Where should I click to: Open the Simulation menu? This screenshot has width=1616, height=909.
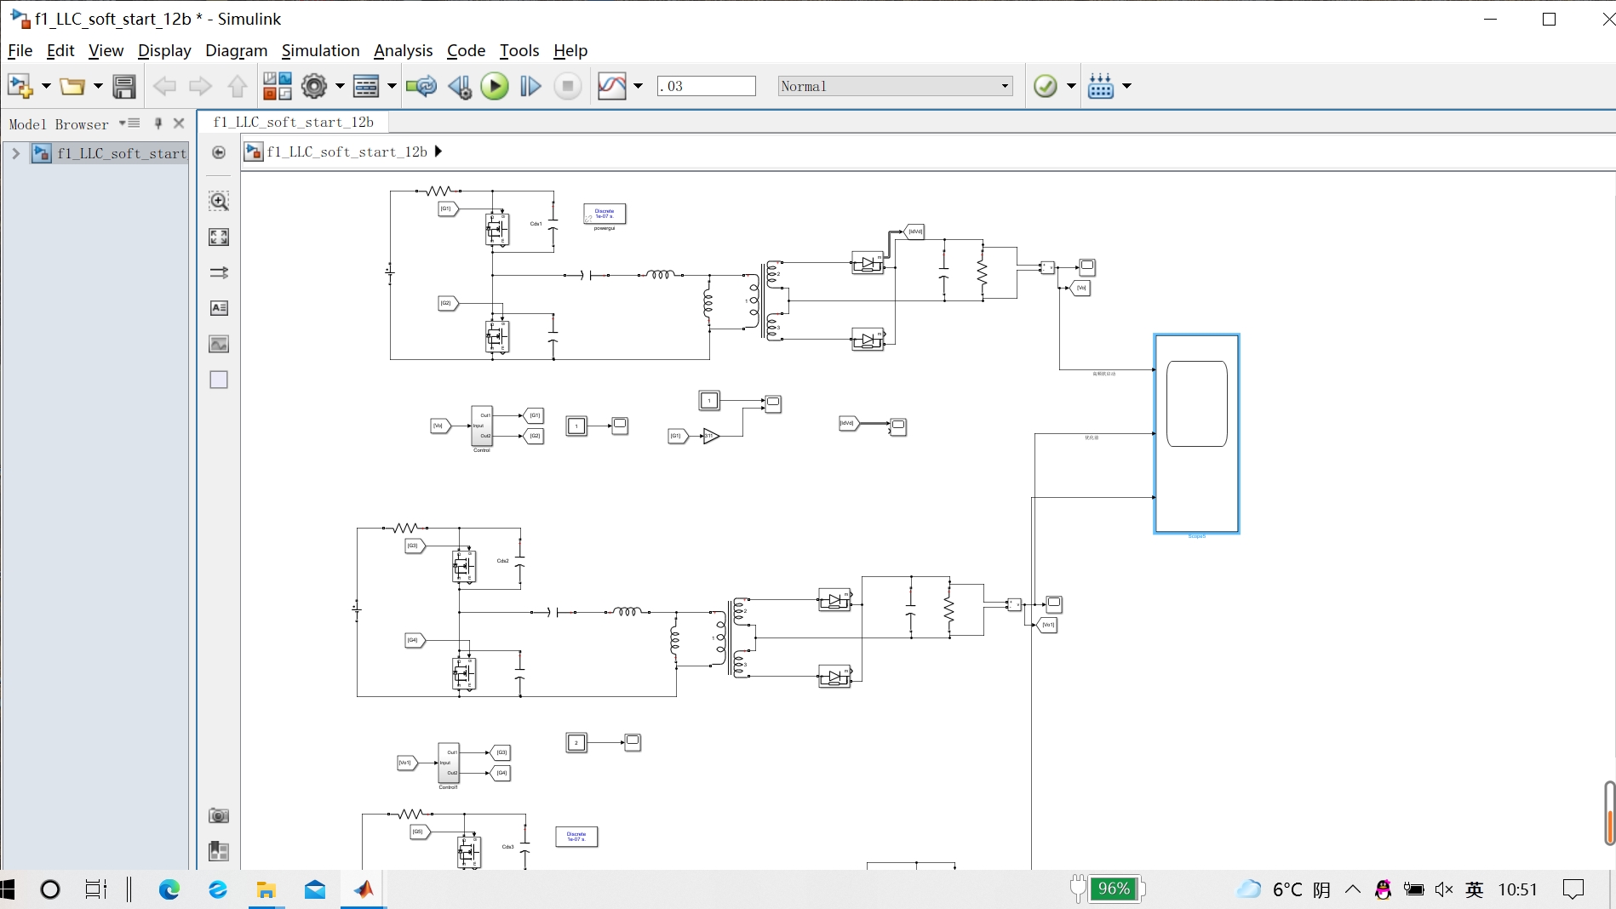tap(320, 51)
